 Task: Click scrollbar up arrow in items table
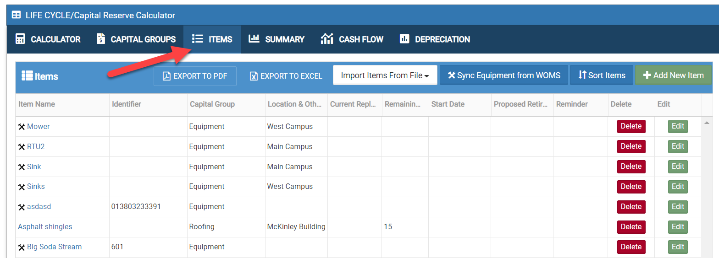click(x=707, y=123)
